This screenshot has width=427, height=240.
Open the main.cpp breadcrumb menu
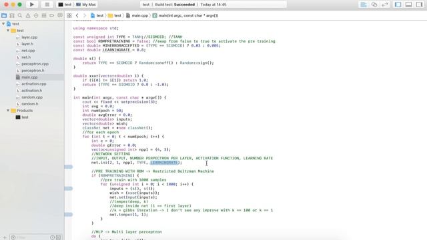(x=137, y=15)
